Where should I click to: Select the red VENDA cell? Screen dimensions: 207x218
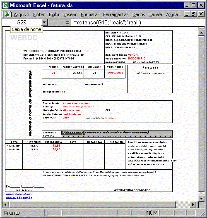pyautogui.click(x=133, y=54)
